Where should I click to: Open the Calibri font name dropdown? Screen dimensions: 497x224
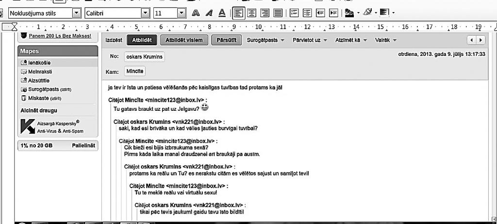click(x=145, y=13)
